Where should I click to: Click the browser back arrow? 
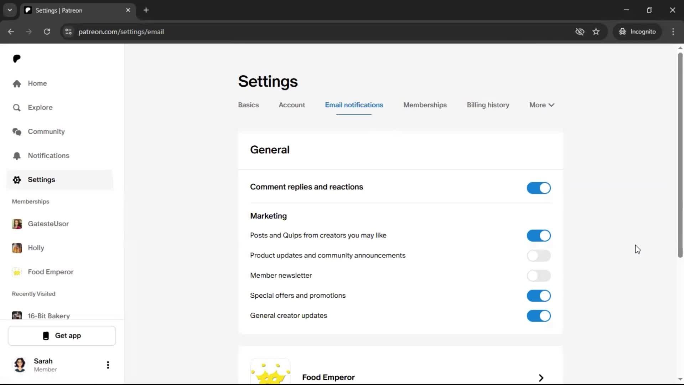point(11,32)
